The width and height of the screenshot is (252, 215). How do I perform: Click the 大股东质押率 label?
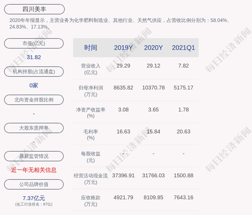(34, 128)
